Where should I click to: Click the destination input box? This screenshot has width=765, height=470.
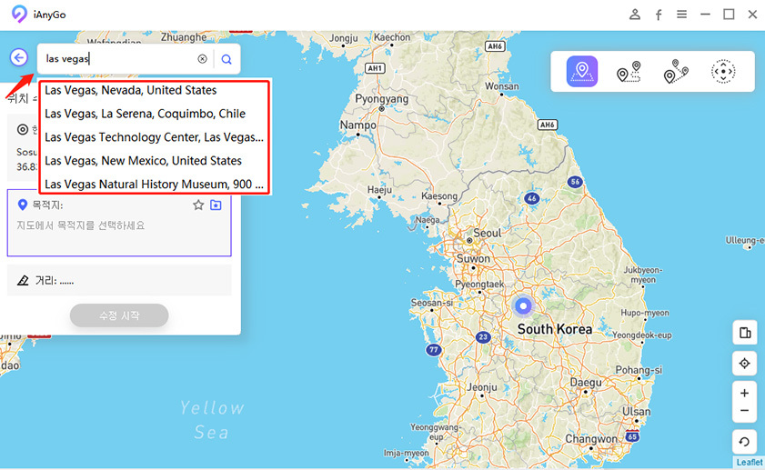(x=119, y=223)
